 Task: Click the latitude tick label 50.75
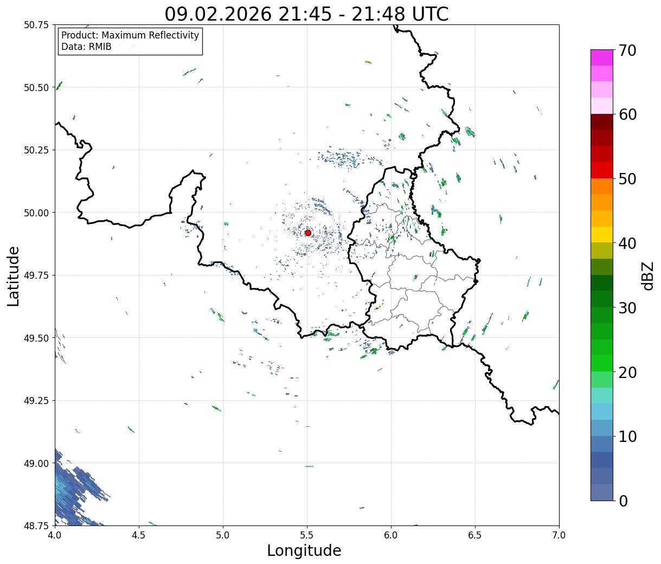(36, 25)
